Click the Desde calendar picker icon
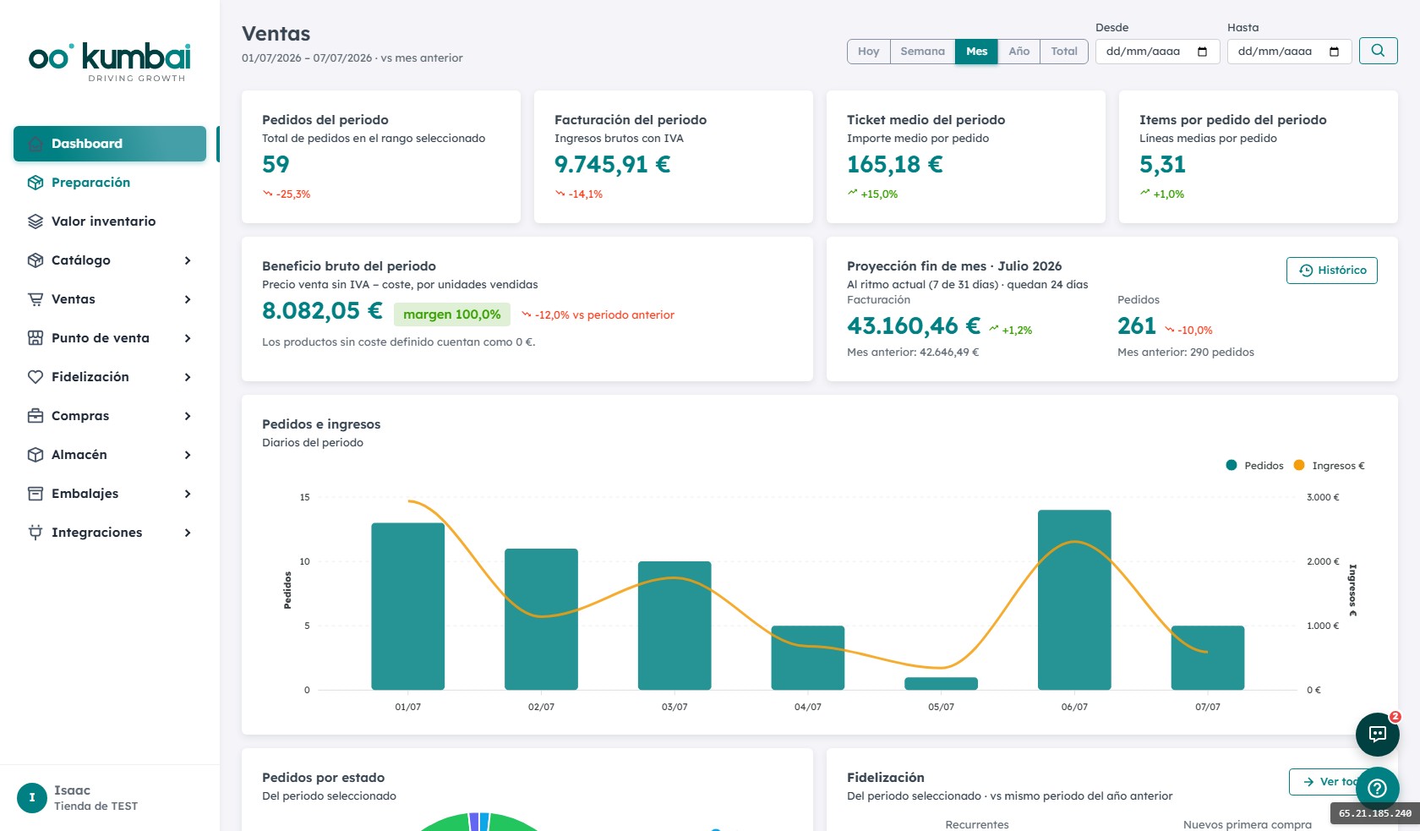Screen dimensions: 1420x831 (x=1202, y=52)
